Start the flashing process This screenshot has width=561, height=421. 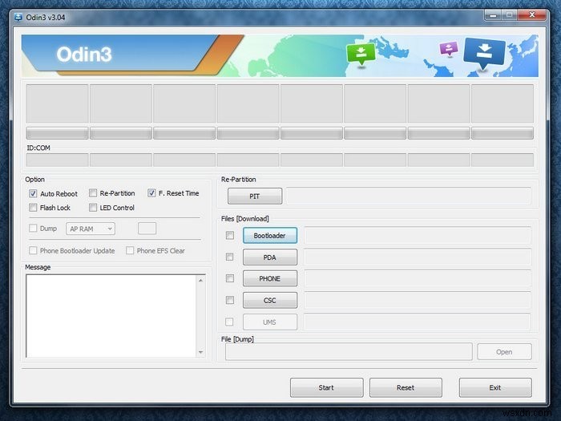coord(327,387)
